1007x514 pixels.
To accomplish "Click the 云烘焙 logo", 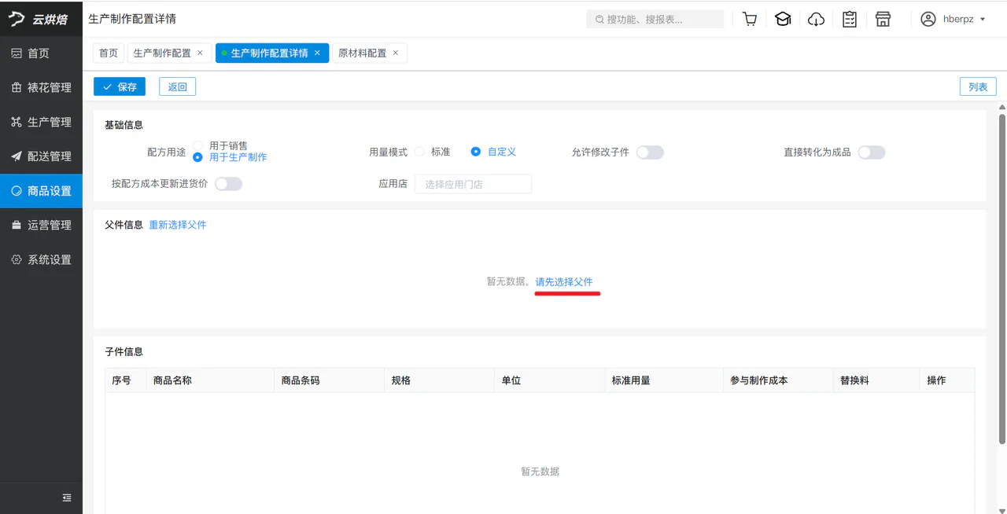I will pos(39,19).
